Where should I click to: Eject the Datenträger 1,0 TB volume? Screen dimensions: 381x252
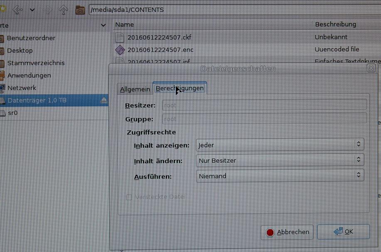(x=104, y=100)
